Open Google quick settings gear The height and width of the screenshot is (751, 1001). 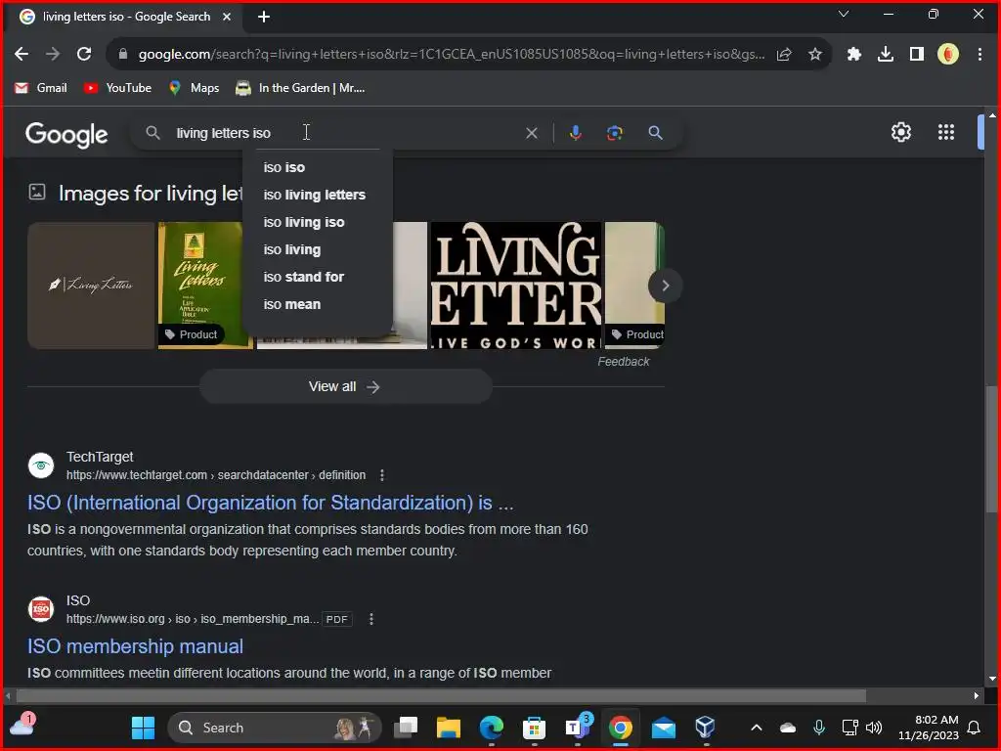coord(900,132)
